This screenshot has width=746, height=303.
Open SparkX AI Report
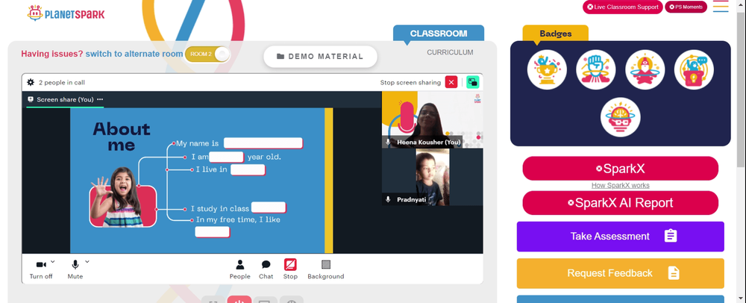[621, 203]
